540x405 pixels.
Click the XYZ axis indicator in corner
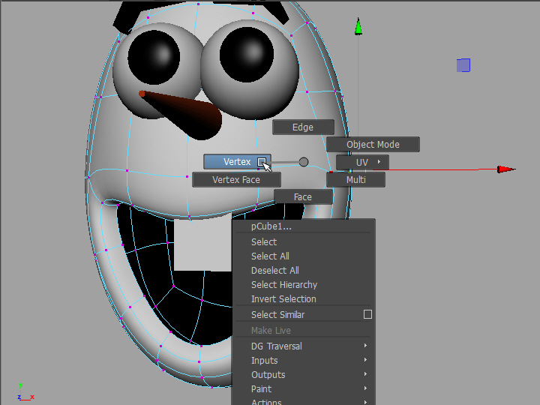24,391
